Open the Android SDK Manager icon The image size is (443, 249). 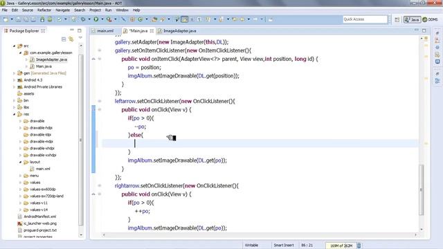pos(42,19)
